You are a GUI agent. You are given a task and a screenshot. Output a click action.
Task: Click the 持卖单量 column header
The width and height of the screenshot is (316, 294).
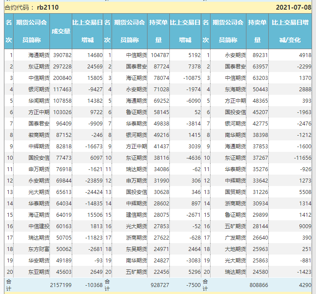click(257, 31)
